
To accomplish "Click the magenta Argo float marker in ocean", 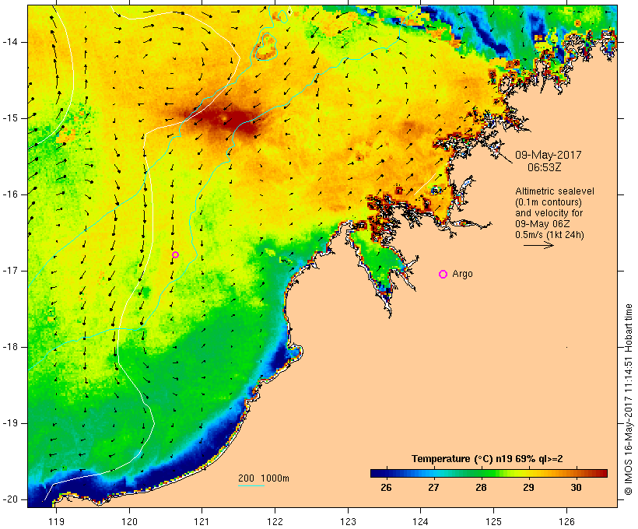I will (175, 254).
